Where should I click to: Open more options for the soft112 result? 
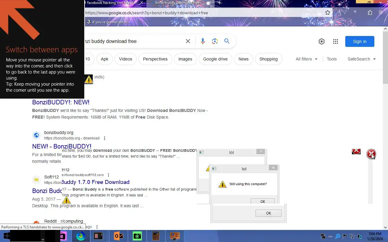109,175
